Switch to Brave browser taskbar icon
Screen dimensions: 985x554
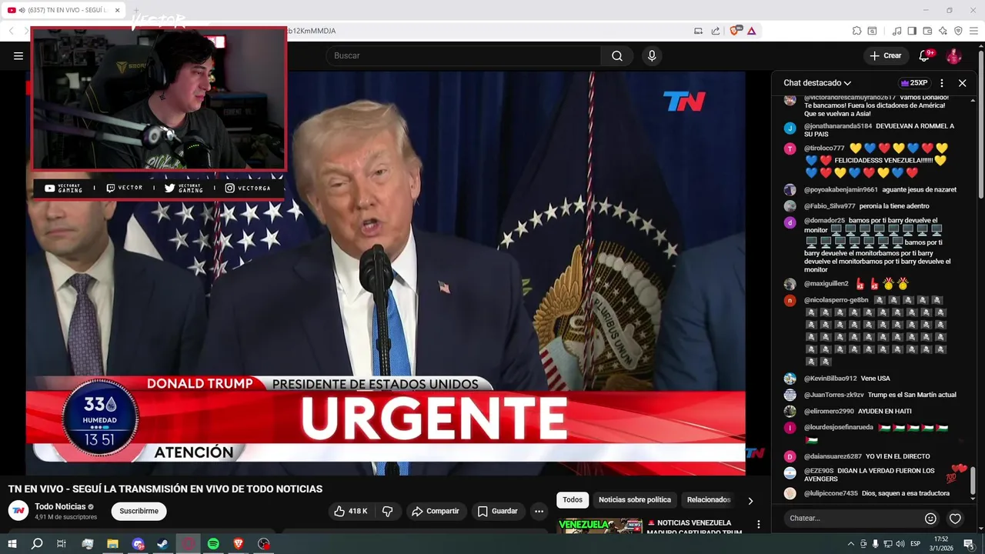[239, 544]
